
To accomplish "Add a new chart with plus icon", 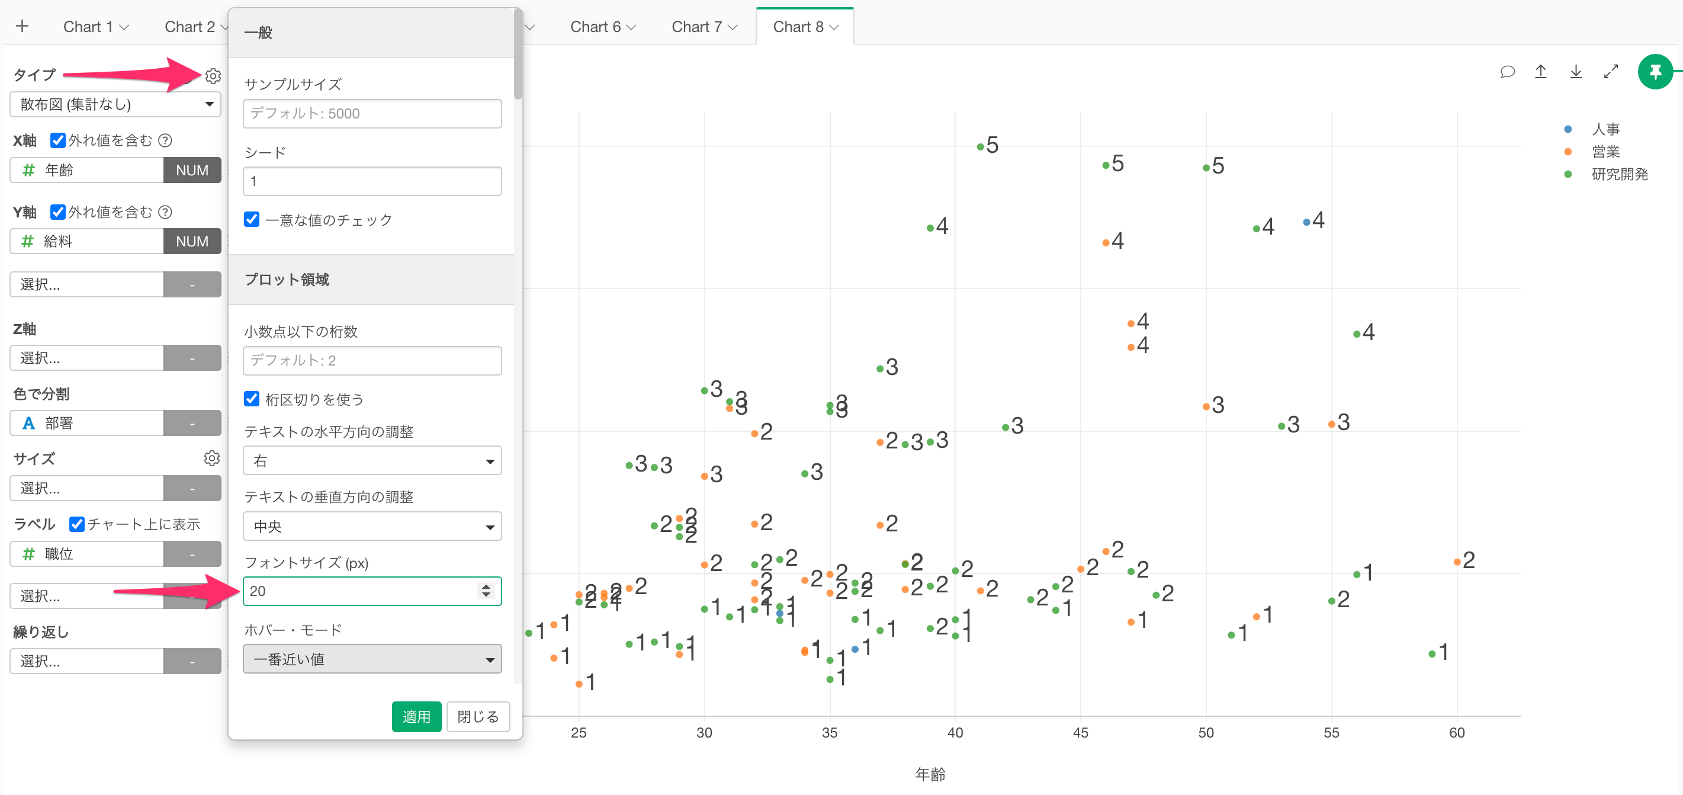I will tap(23, 26).
